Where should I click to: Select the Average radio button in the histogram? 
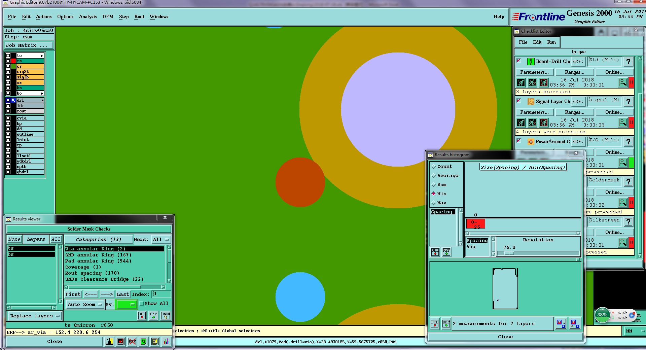434,176
